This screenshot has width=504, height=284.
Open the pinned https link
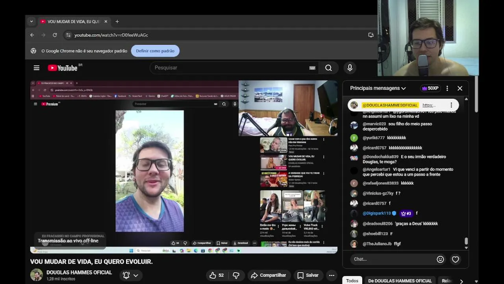pyautogui.click(x=429, y=105)
